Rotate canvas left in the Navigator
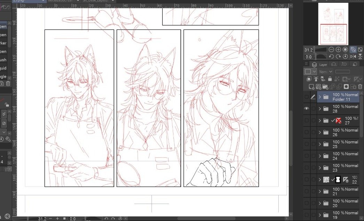The width and height of the screenshot is (364, 221). coord(331,57)
